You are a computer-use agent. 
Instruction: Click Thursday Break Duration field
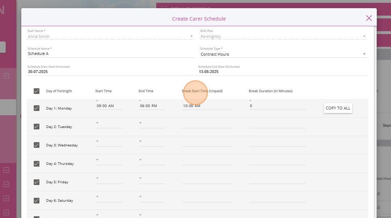(277, 162)
